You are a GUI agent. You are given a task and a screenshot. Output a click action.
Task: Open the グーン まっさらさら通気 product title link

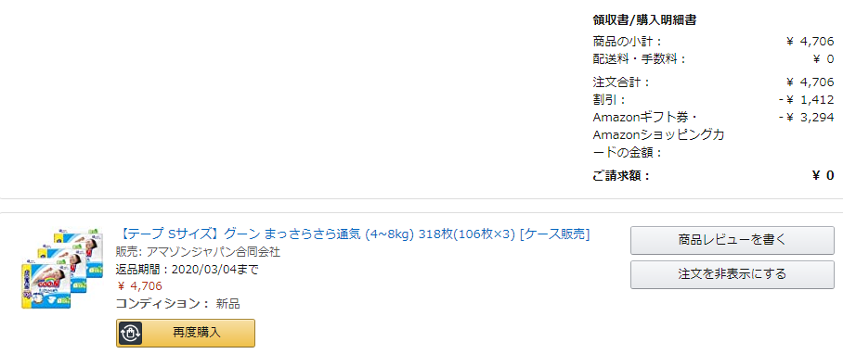click(353, 234)
